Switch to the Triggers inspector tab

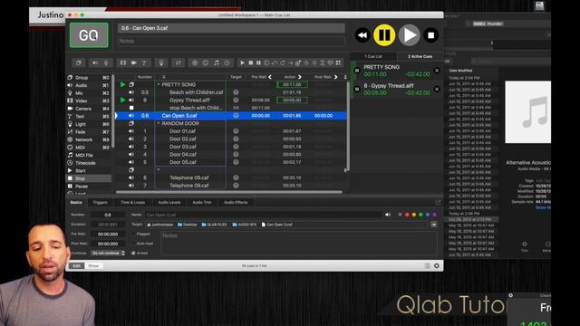(100, 203)
